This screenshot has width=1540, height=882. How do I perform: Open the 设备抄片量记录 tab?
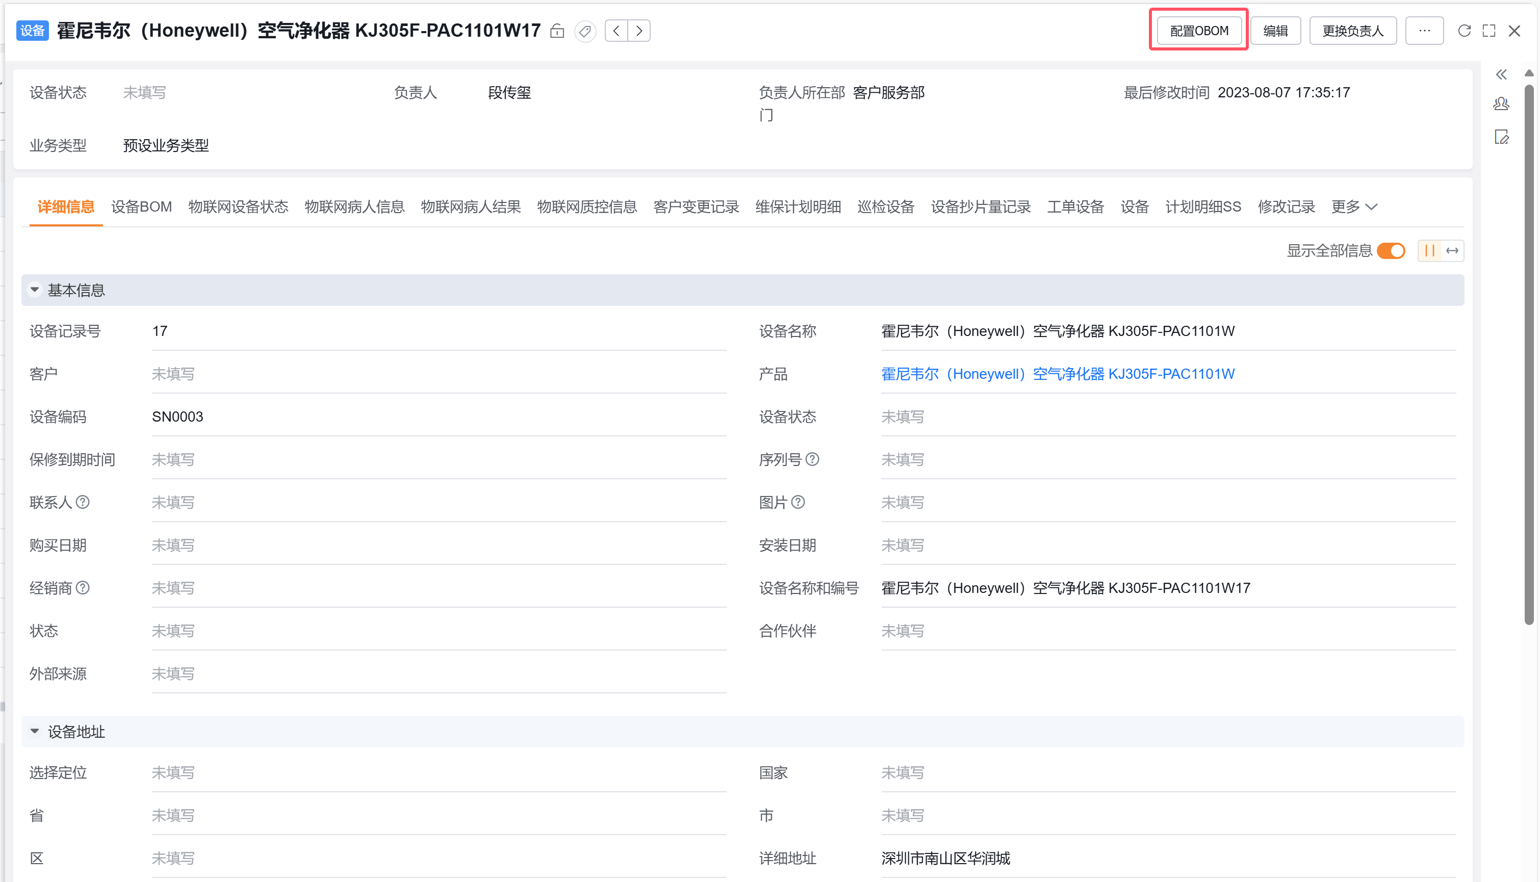(981, 207)
